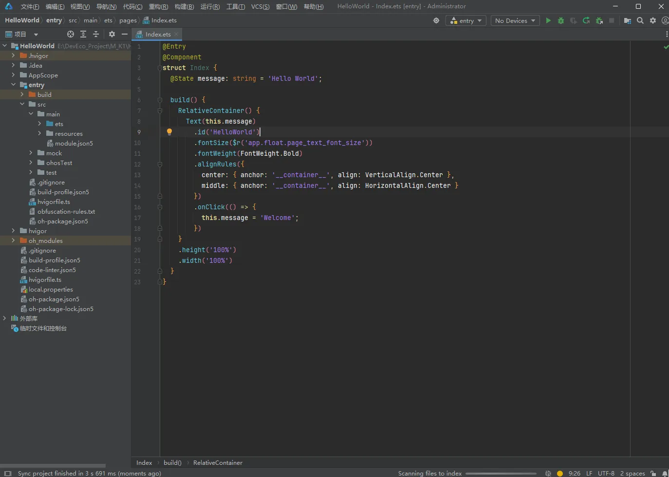Expand the AppScope folder
This screenshot has width=669, height=477.
tap(13, 75)
